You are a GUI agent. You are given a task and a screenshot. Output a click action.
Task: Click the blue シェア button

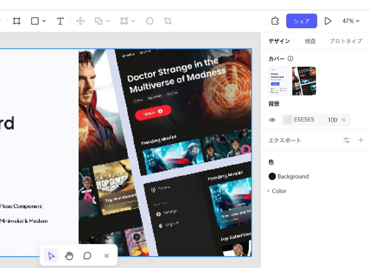(x=302, y=21)
